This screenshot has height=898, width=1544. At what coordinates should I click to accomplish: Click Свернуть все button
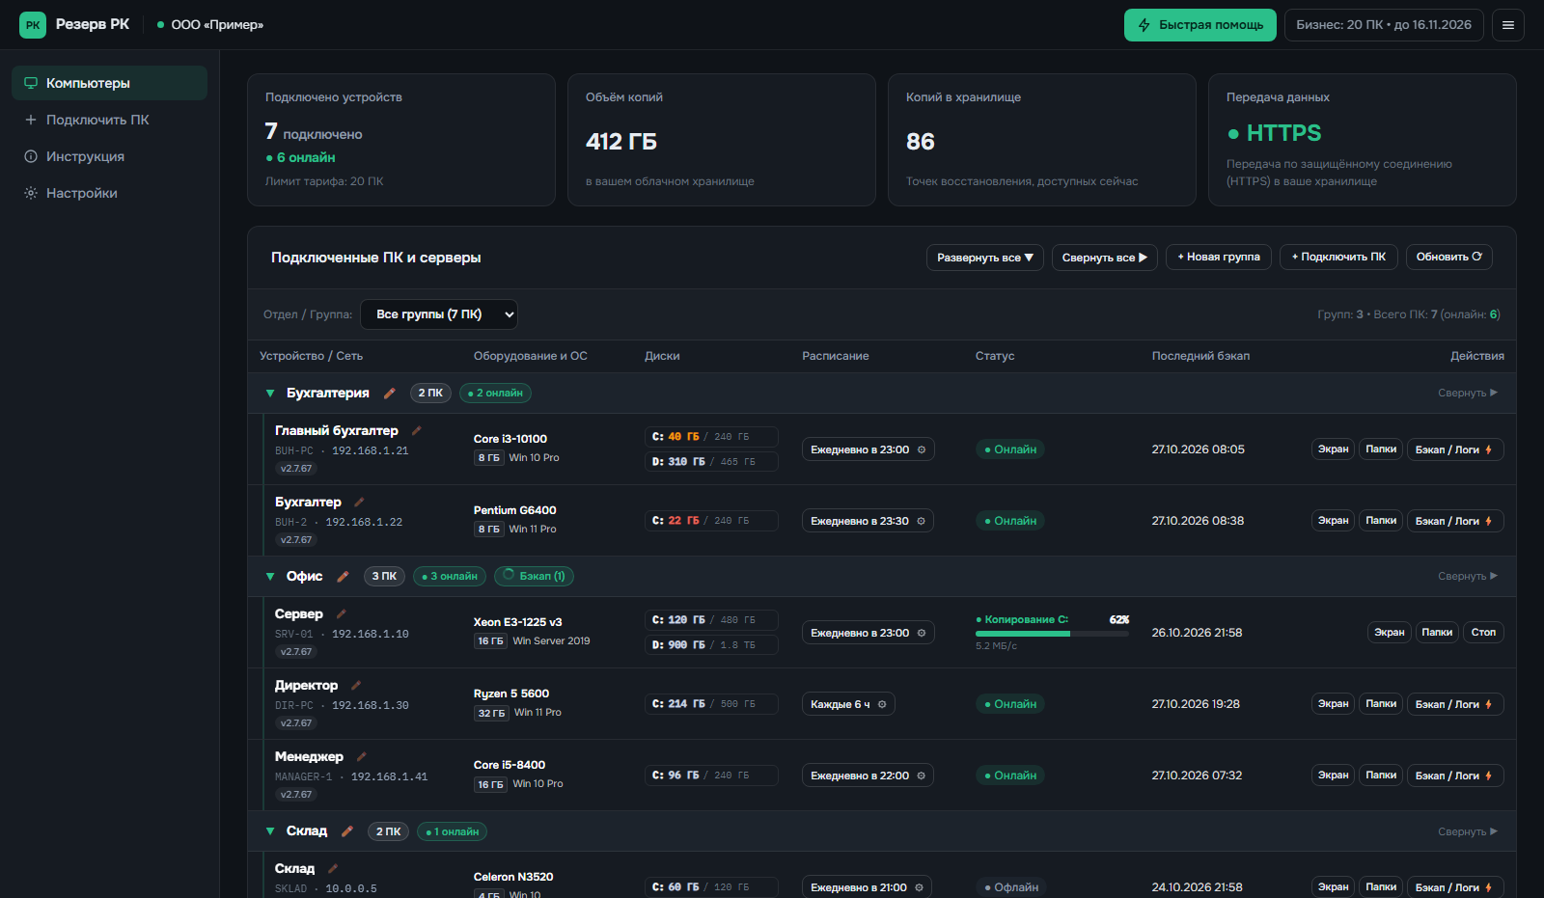tap(1105, 258)
